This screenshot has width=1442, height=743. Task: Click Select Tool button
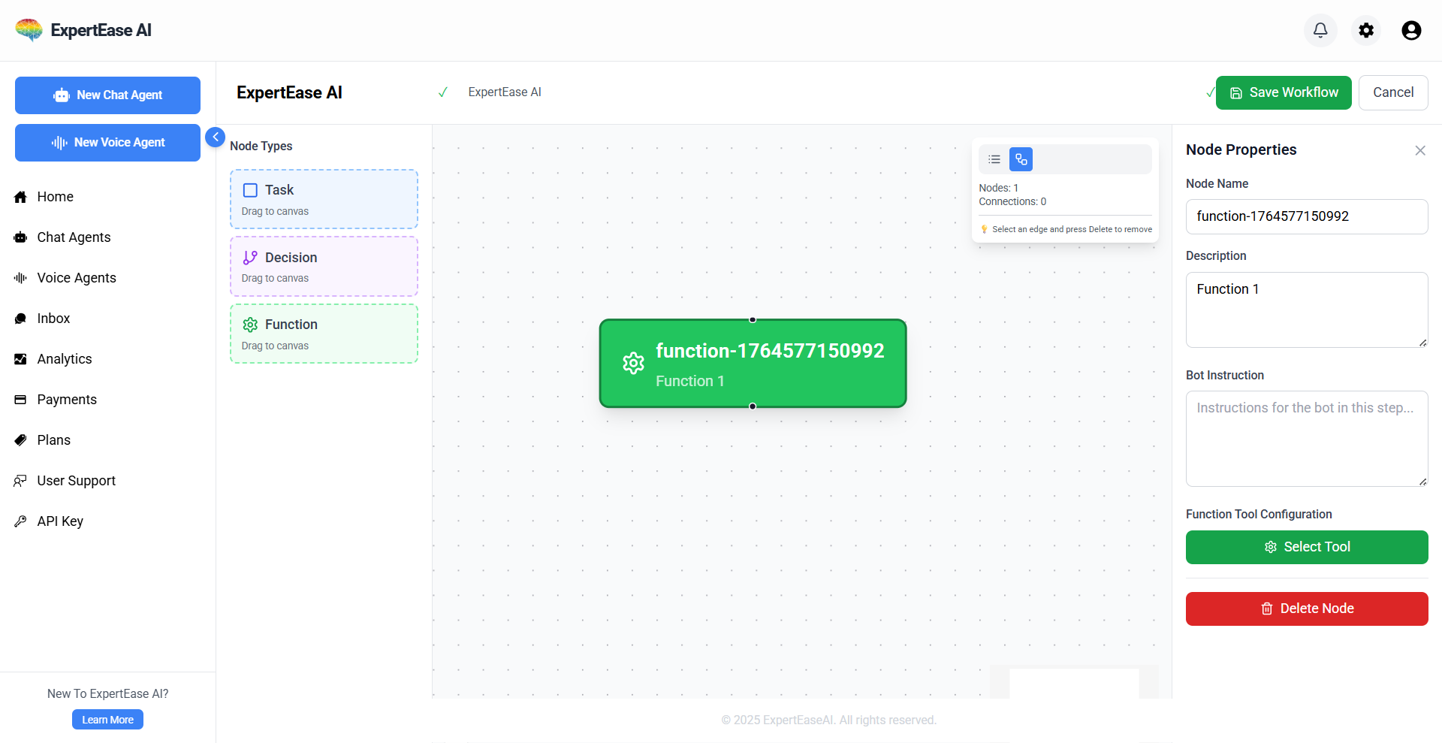[1306, 547]
